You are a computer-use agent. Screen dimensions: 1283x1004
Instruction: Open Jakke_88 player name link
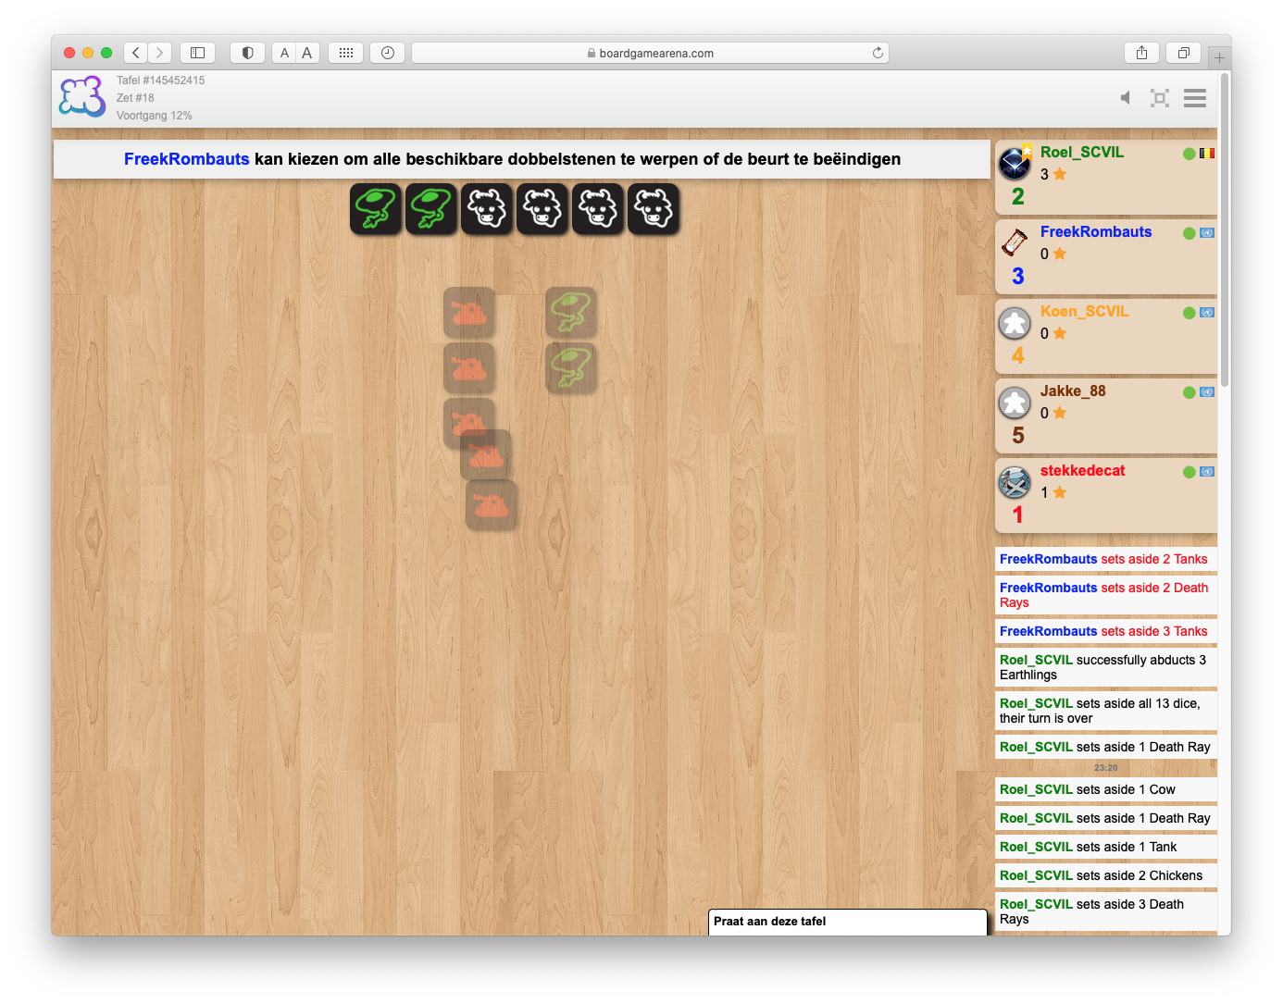click(1073, 391)
